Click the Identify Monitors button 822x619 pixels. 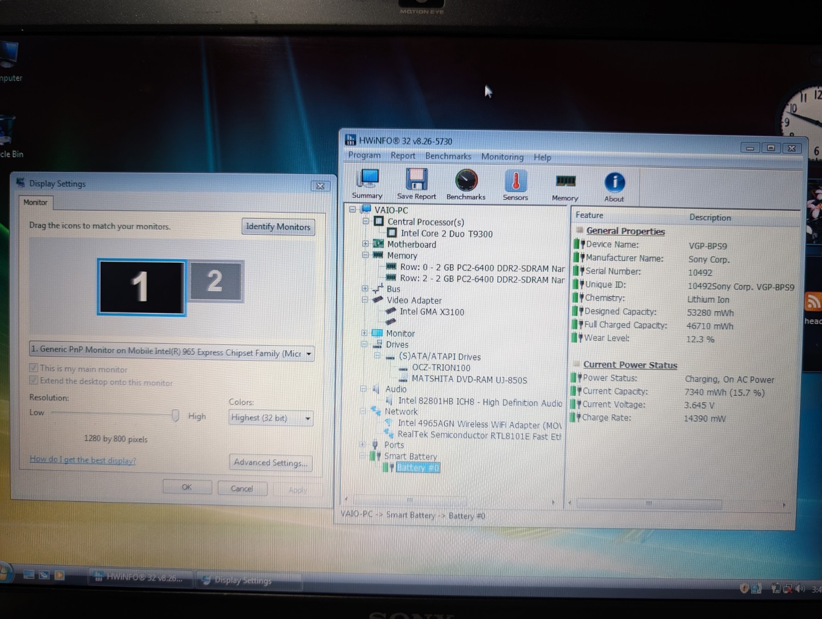coord(278,227)
